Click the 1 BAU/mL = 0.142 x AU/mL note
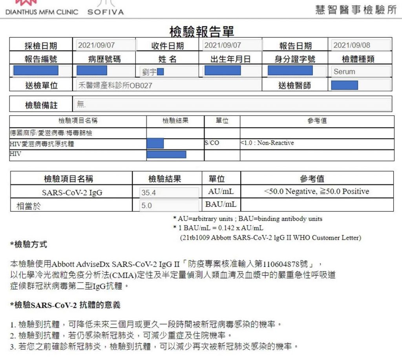 pyautogui.click(x=218, y=228)
